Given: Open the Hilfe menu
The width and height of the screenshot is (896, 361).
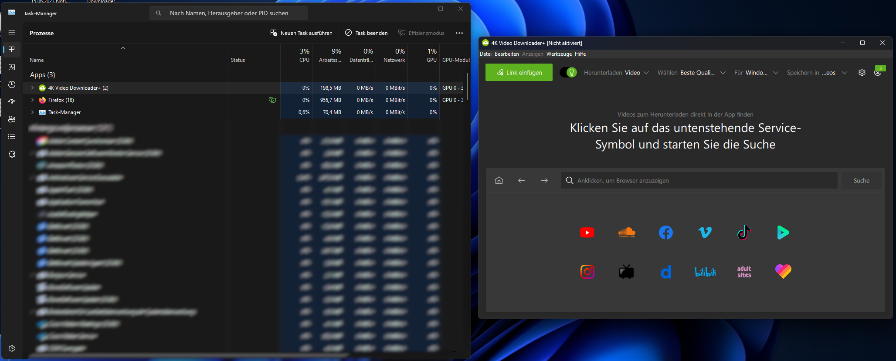Looking at the screenshot, I should click(580, 54).
